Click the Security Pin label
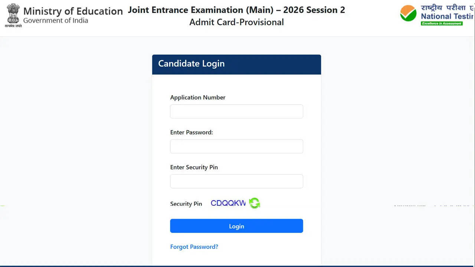The width and height of the screenshot is (475, 267). (186, 204)
